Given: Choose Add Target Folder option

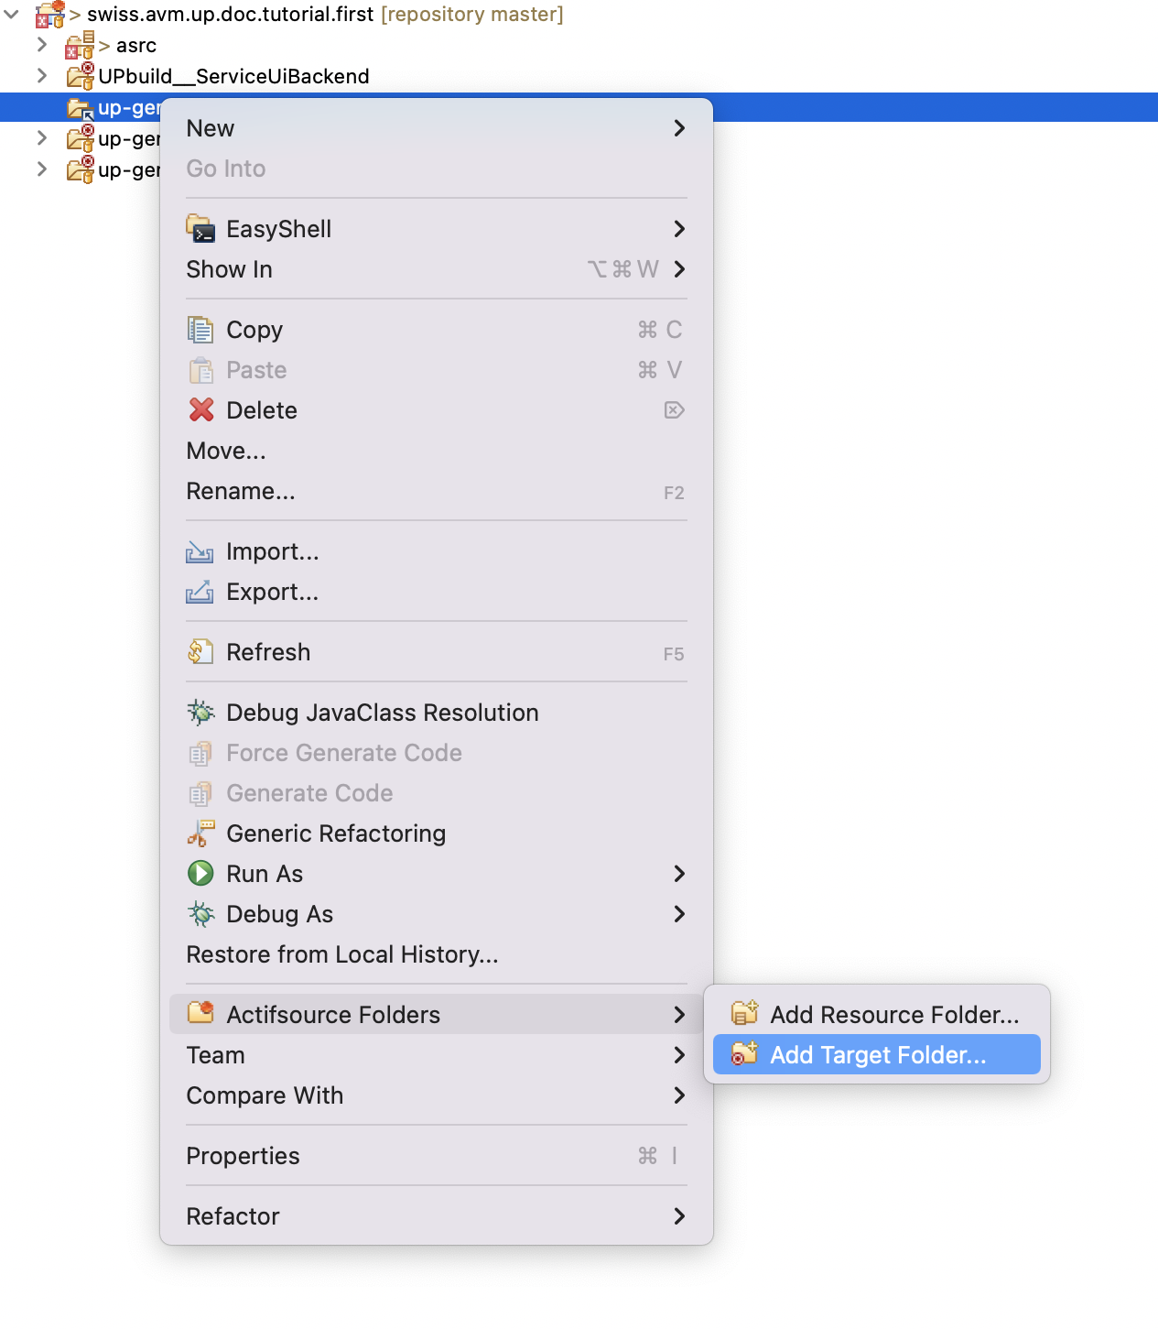Looking at the screenshot, I should (876, 1054).
